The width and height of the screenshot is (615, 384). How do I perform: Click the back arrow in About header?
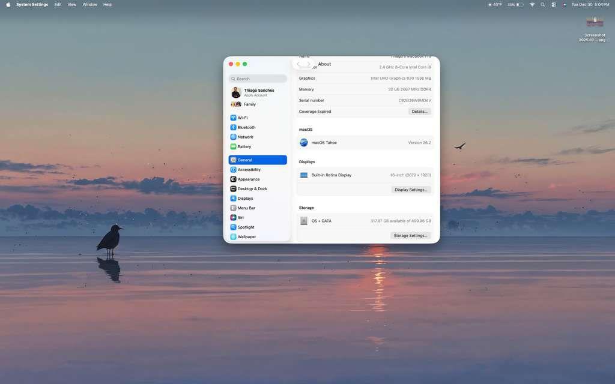coord(298,64)
